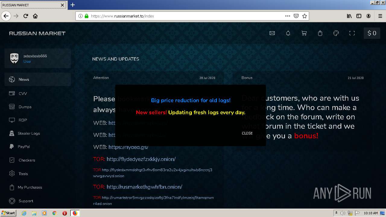This screenshot has height=217, width=386.
Task: Click the 'Big price reduction for old logs!' text
Action: tap(191, 100)
